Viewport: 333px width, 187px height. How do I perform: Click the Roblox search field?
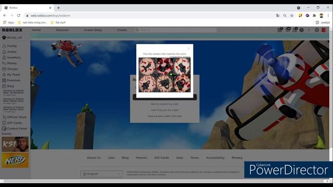coord(176,30)
